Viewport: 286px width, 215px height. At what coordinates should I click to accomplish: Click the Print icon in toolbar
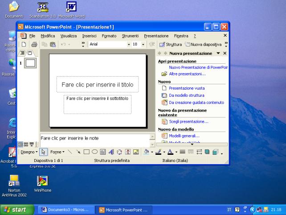click(x=34, y=44)
